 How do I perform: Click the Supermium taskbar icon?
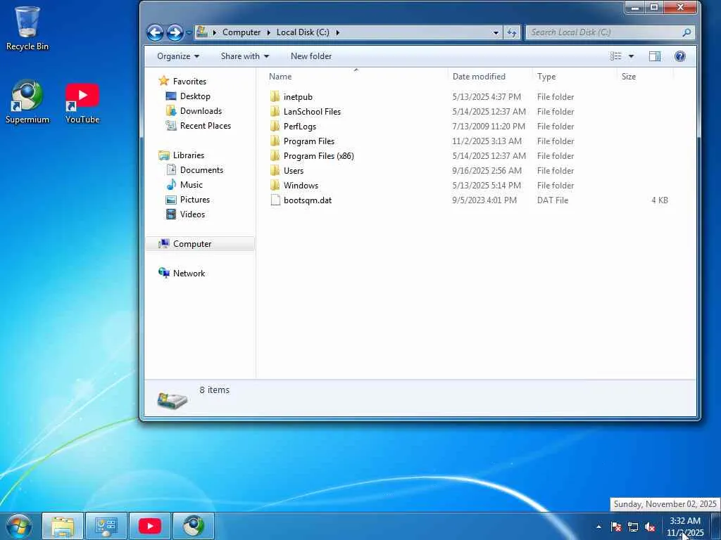(x=194, y=527)
